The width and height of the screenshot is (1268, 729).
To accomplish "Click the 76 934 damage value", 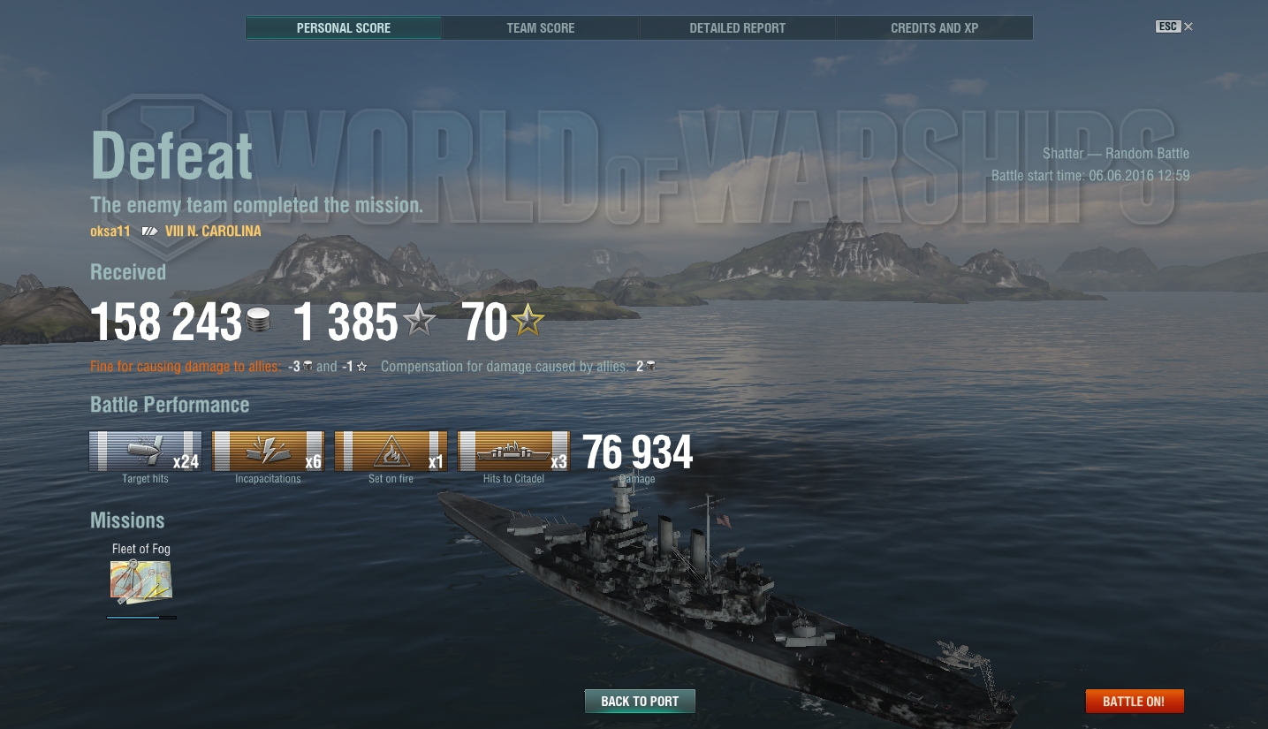I will (x=637, y=452).
